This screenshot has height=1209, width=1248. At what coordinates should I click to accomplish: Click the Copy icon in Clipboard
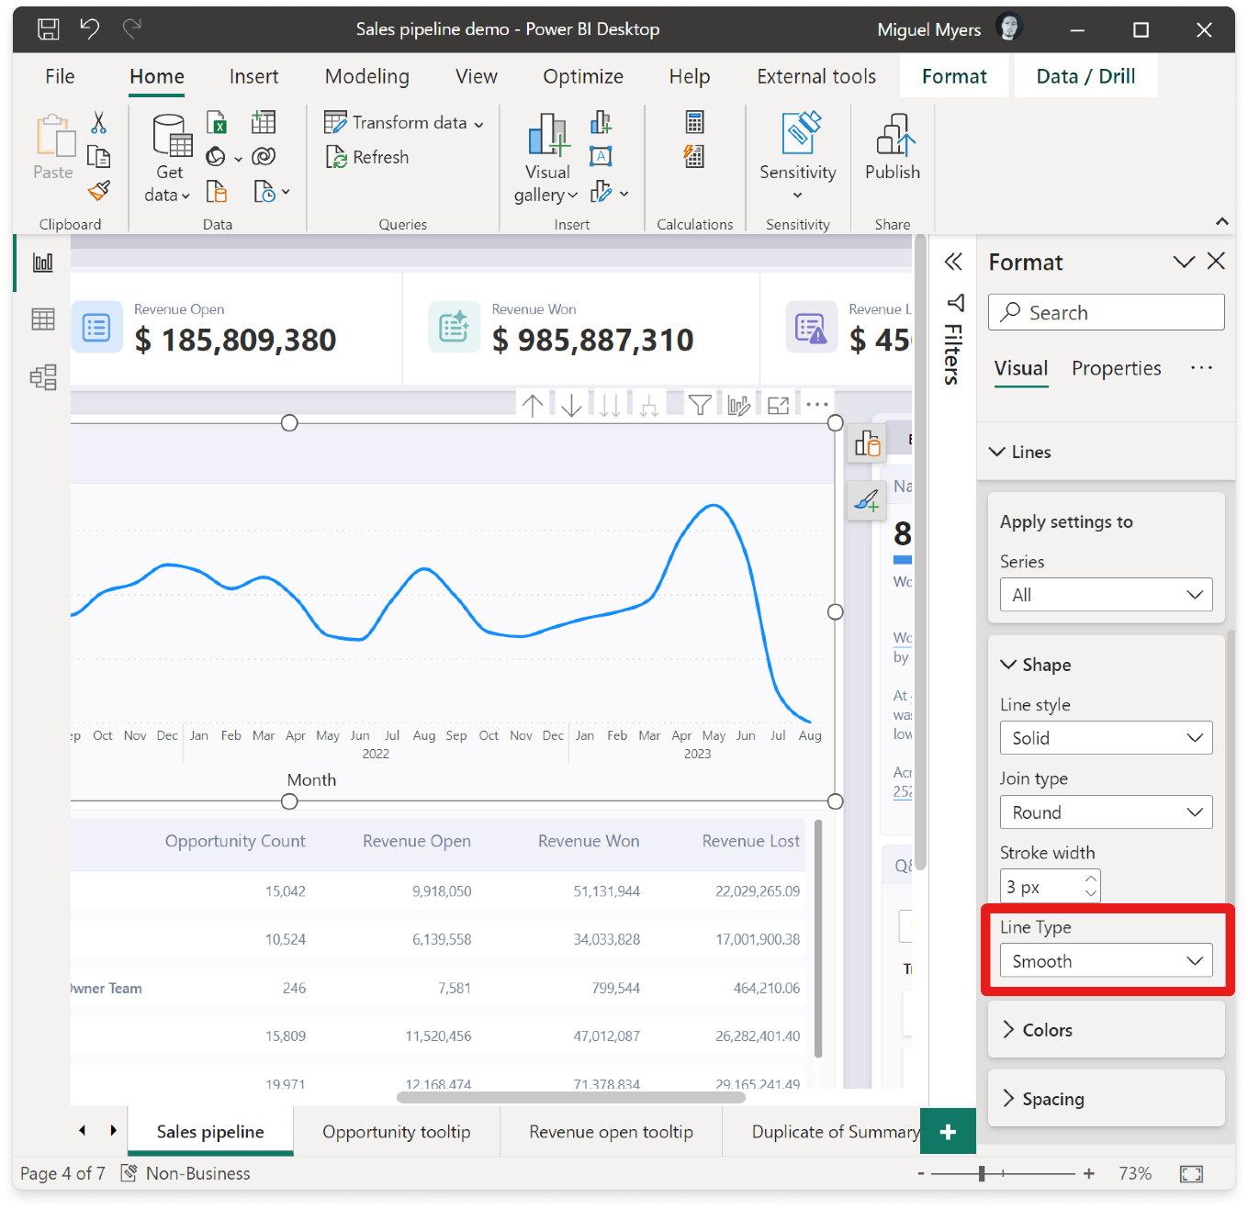98,157
